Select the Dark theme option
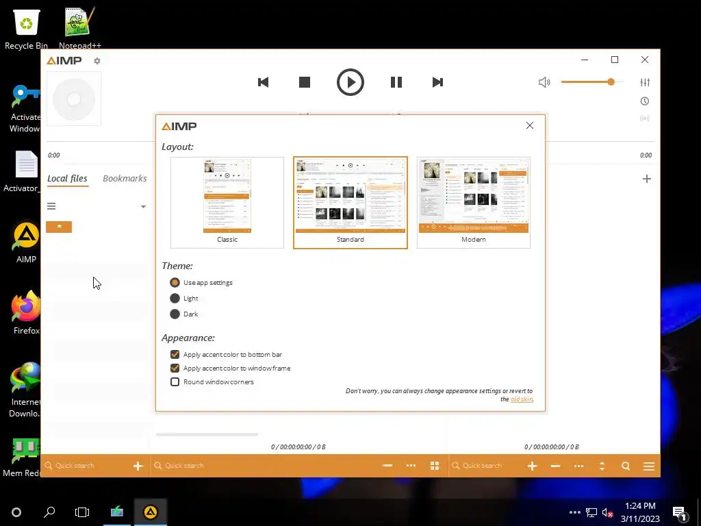 (184, 314)
